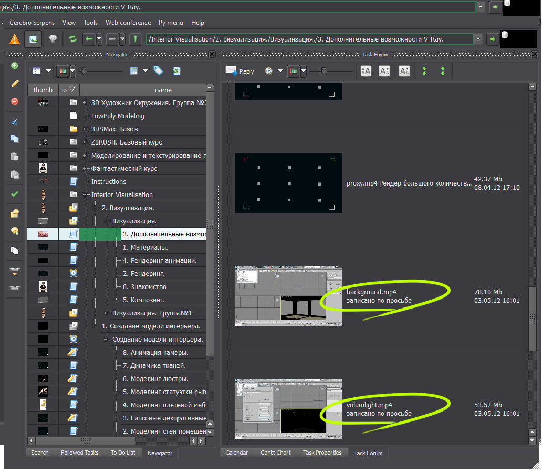The width and height of the screenshot is (543, 473).
Task: Toggle thumbnails button in Navigator toolbar
Action: [x=62, y=71]
